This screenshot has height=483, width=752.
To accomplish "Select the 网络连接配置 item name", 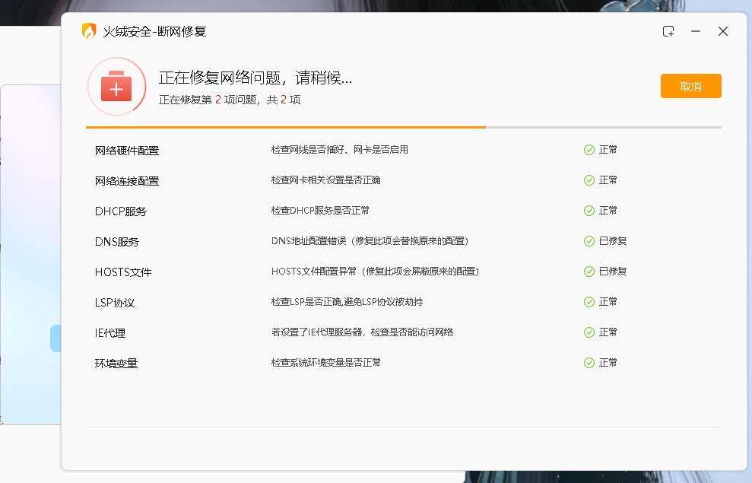I will coord(127,181).
